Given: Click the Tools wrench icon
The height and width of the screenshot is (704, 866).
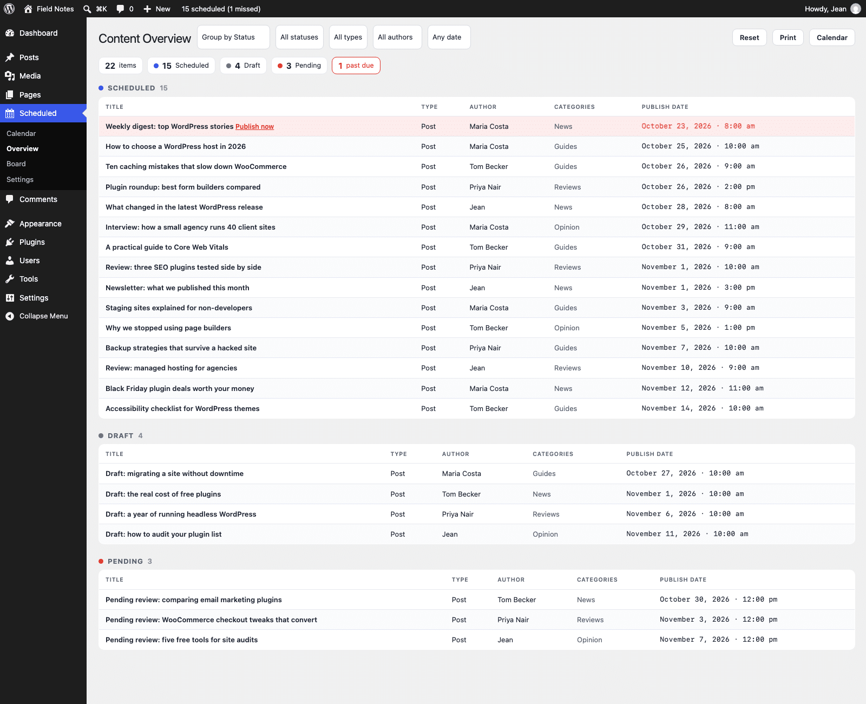Looking at the screenshot, I should coord(10,279).
